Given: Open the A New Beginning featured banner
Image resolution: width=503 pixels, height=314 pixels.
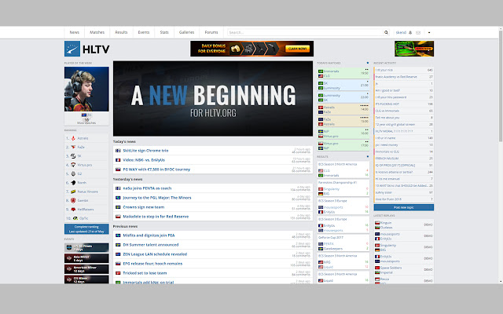Looking at the screenshot, I should click(x=213, y=99).
